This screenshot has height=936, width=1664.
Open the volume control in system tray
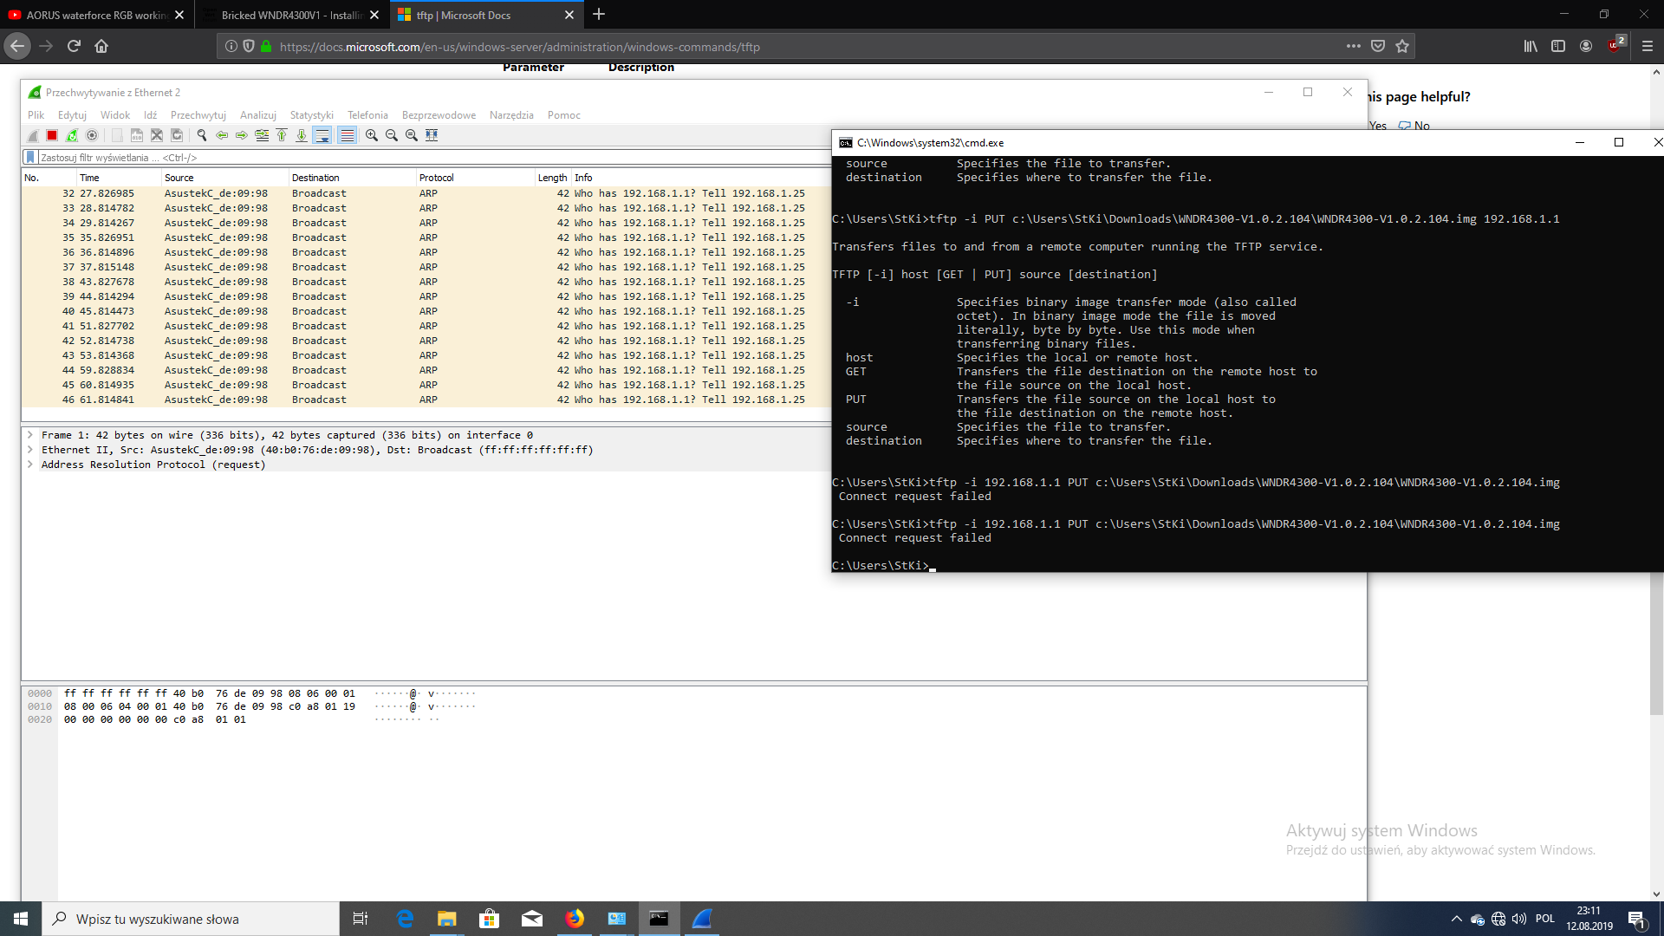pos(1518,919)
